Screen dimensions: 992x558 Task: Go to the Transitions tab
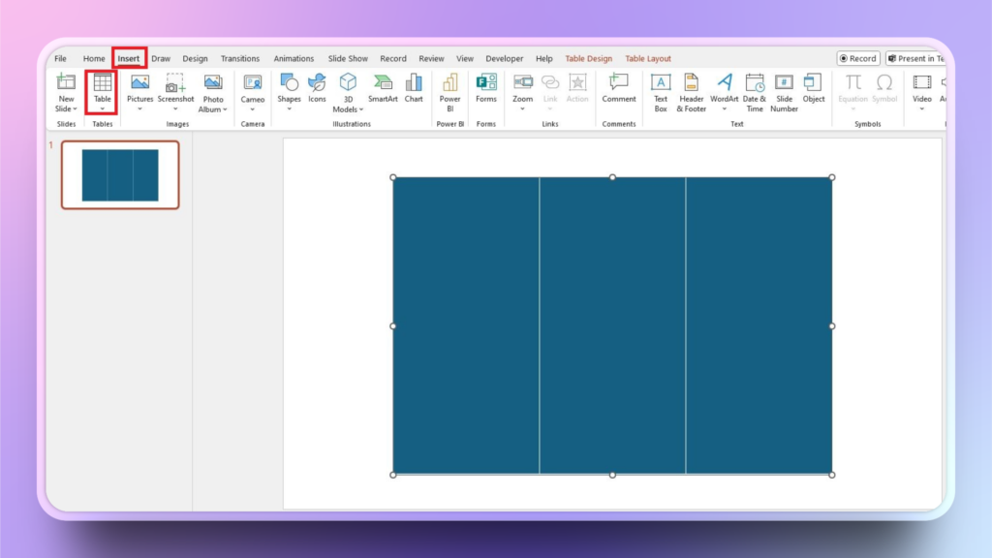[240, 58]
